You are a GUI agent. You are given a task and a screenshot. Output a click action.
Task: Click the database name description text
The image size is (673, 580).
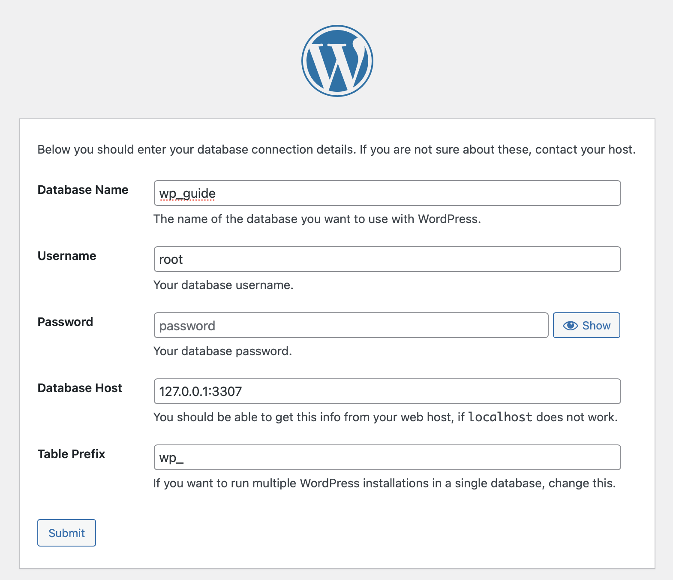(317, 219)
